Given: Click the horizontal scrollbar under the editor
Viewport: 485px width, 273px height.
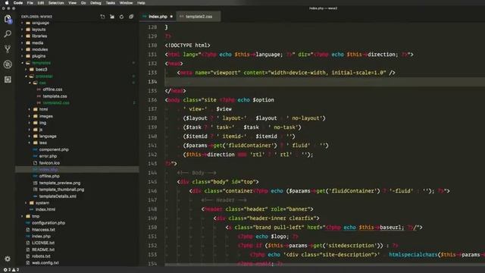Looking at the screenshot, I should (325, 265).
